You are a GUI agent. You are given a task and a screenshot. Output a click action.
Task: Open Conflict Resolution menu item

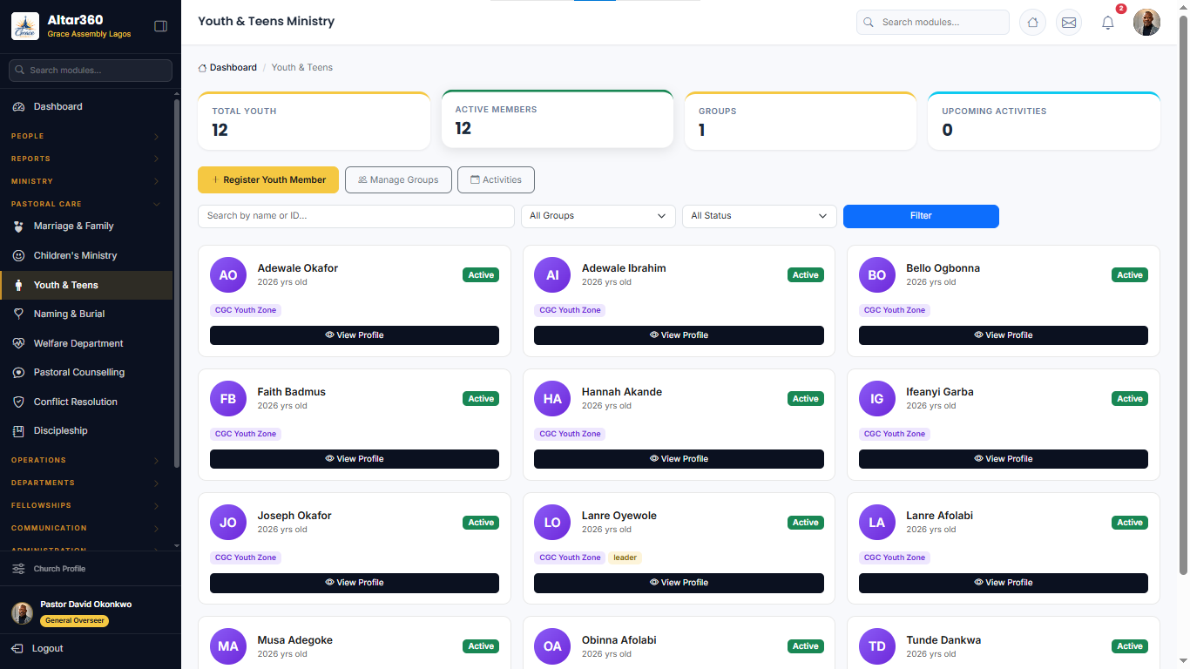(85, 402)
